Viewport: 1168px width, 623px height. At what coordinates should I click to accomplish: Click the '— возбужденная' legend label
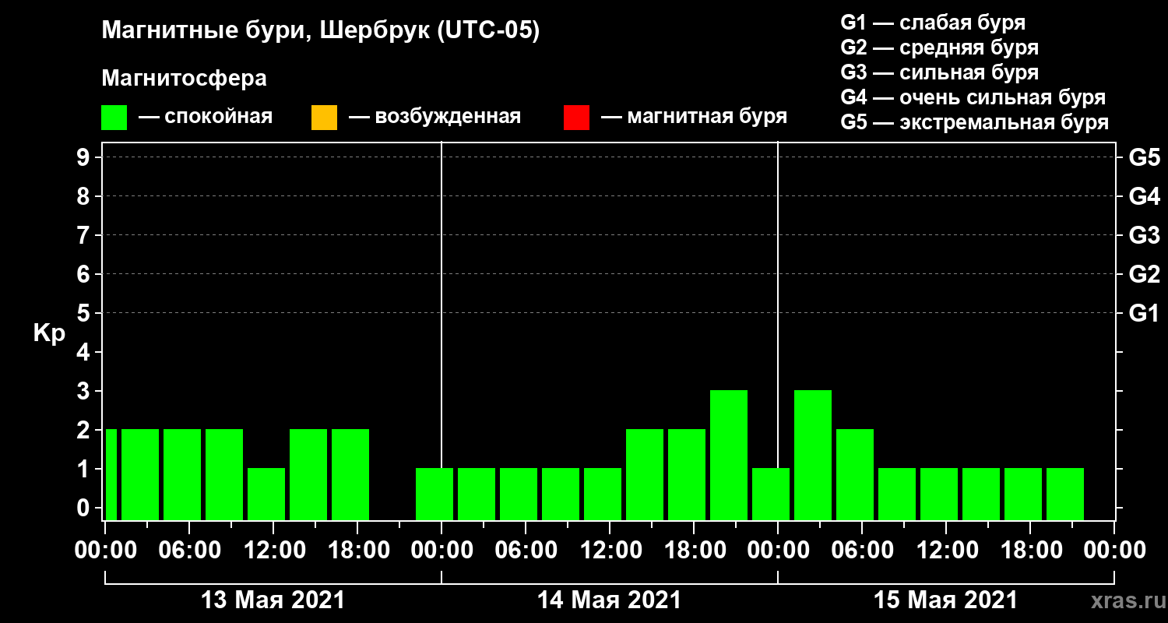434,118
